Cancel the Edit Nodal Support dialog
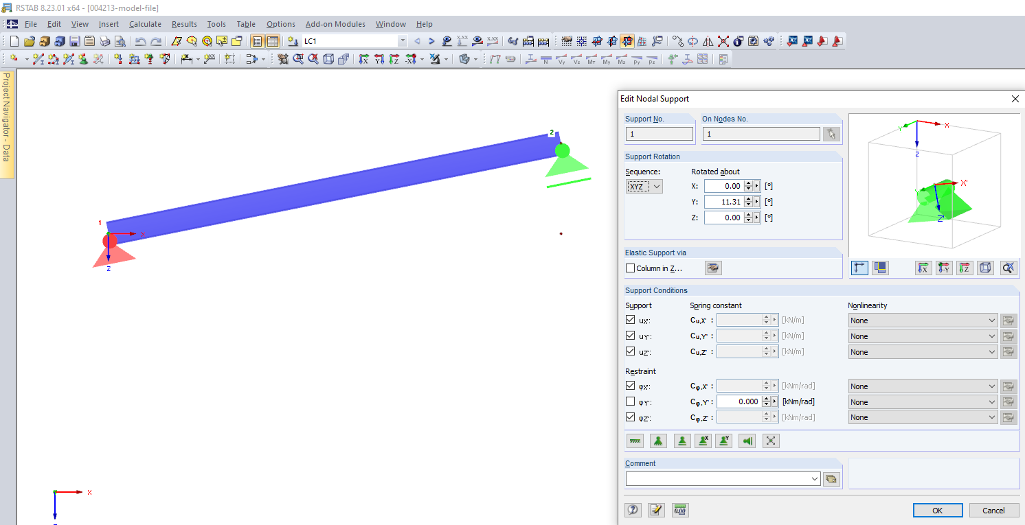The image size is (1025, 525). [x=994, y=510]
